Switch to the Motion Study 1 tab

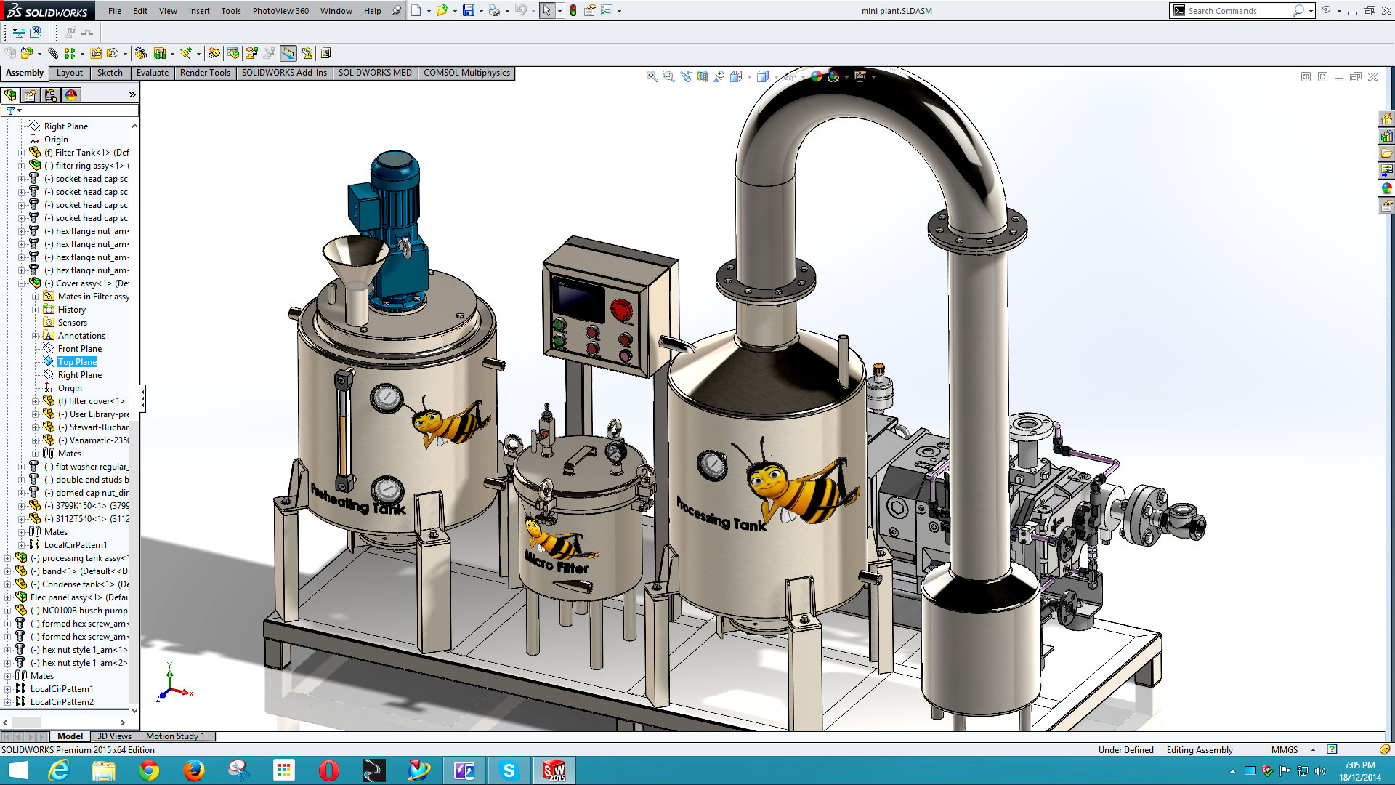pyautogui.click(x=175, y=736)
